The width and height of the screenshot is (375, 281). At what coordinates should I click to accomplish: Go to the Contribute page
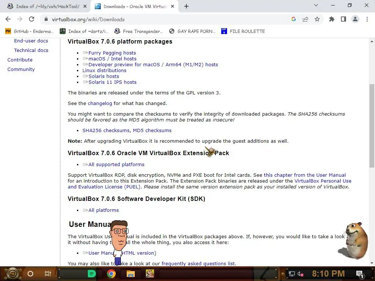(20, 60)
